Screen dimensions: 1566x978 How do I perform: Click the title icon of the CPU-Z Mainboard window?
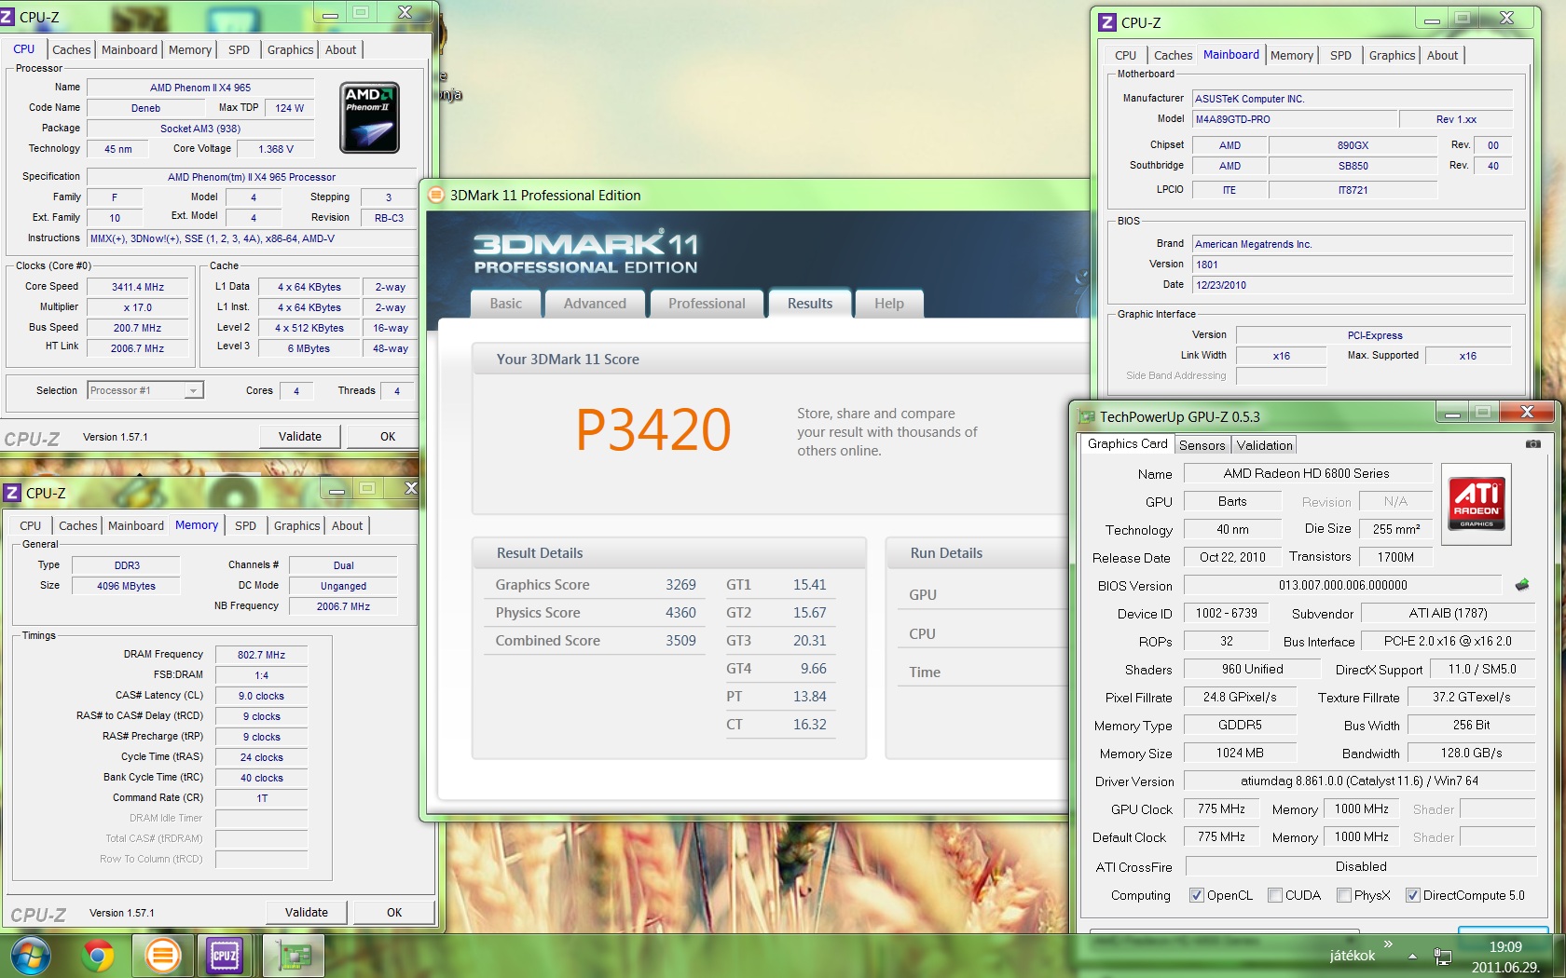(1107, 22)
